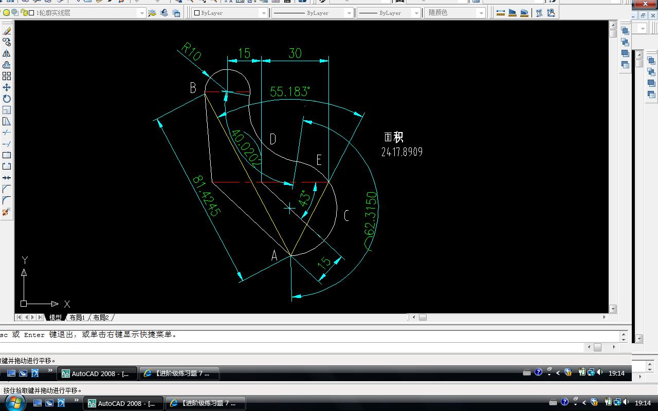Select the 面积 text label
658x411 pixels.
pos(394,137)
